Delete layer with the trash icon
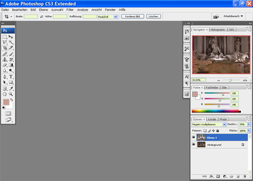Screen dimensions: 253x181 [x=245, y=176]
